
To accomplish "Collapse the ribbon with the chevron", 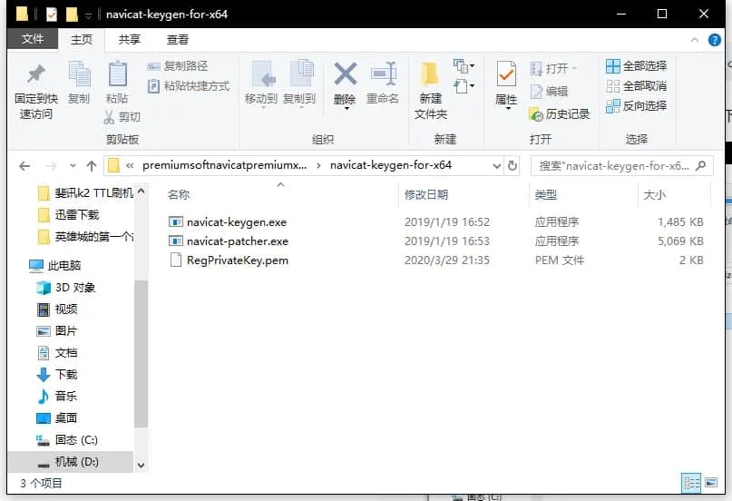I will 694,40.
